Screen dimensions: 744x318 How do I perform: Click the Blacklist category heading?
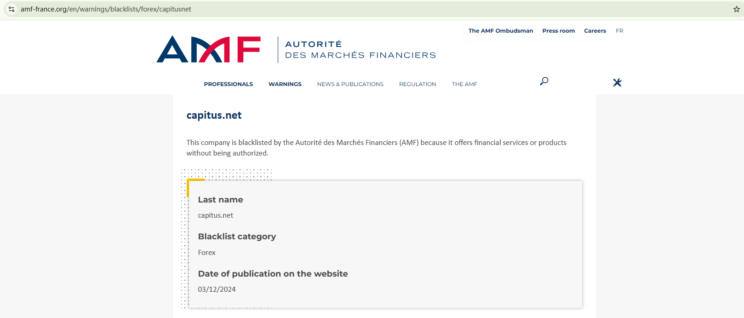(x=237, y=237)
